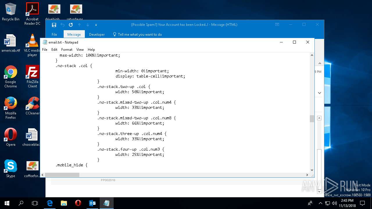This screenshot has height=209, width=372.
Task: Open Notepad Format menu
Action: (x=67, y=50)
